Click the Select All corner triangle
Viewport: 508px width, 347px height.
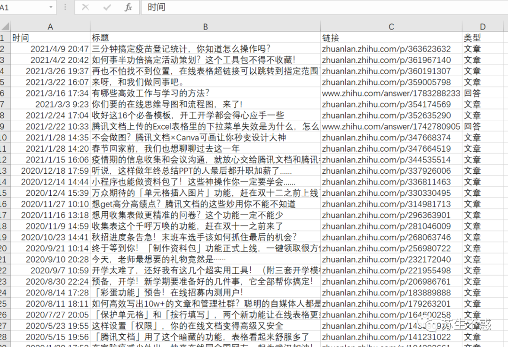pos(5,26)
